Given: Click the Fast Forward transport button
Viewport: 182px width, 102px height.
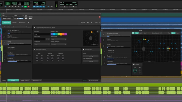Looking at the screenshot, I should pyautogui.click(x=16, y=7).
